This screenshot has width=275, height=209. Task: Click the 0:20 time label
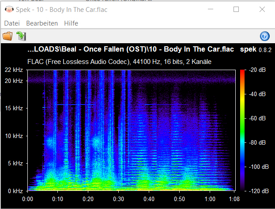pos(88,199)
